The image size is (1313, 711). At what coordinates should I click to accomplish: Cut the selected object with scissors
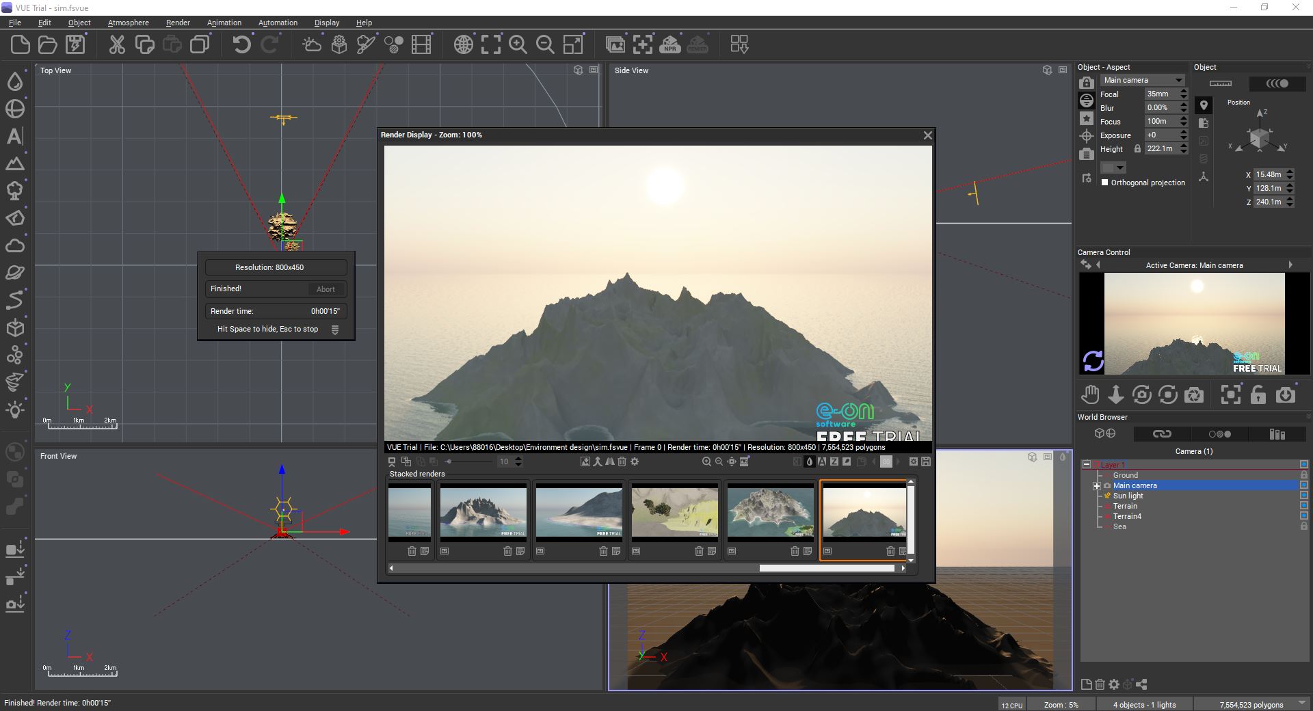[x=117, y=45]
